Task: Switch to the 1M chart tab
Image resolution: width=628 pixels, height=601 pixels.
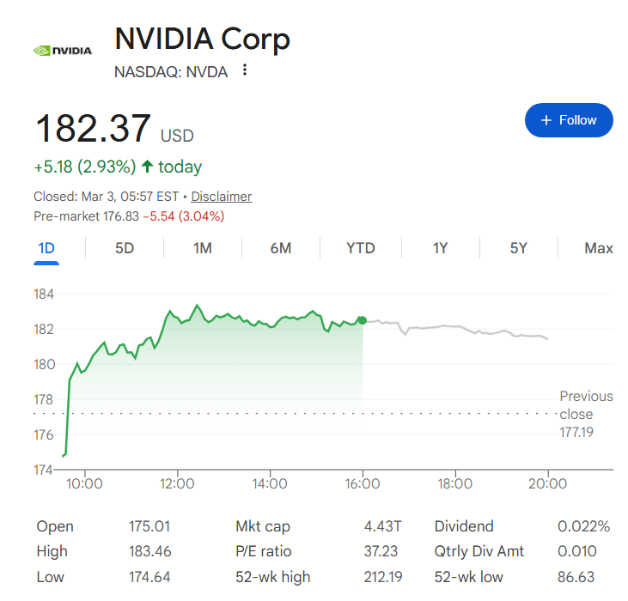Action: coord(203,248)
